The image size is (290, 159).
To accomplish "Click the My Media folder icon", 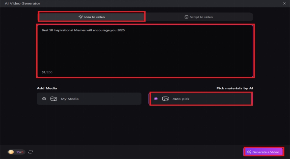I will click(54, 99).
